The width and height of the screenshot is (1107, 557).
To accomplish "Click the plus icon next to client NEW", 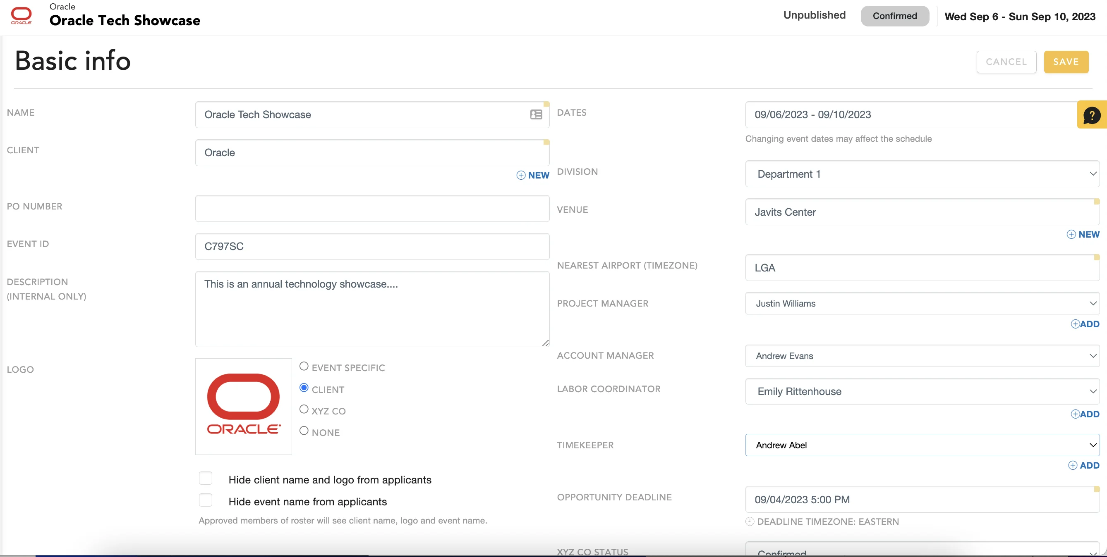I will click(521, 175).
